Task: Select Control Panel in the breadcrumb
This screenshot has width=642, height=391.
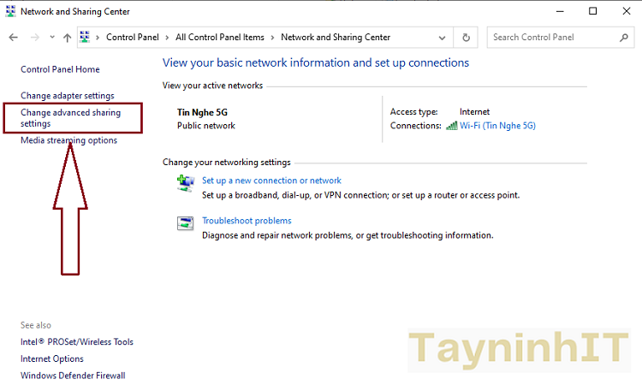Action: point(133,38)
